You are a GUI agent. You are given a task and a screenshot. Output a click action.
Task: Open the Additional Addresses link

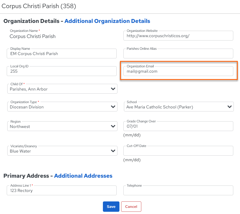click(83, 176)
